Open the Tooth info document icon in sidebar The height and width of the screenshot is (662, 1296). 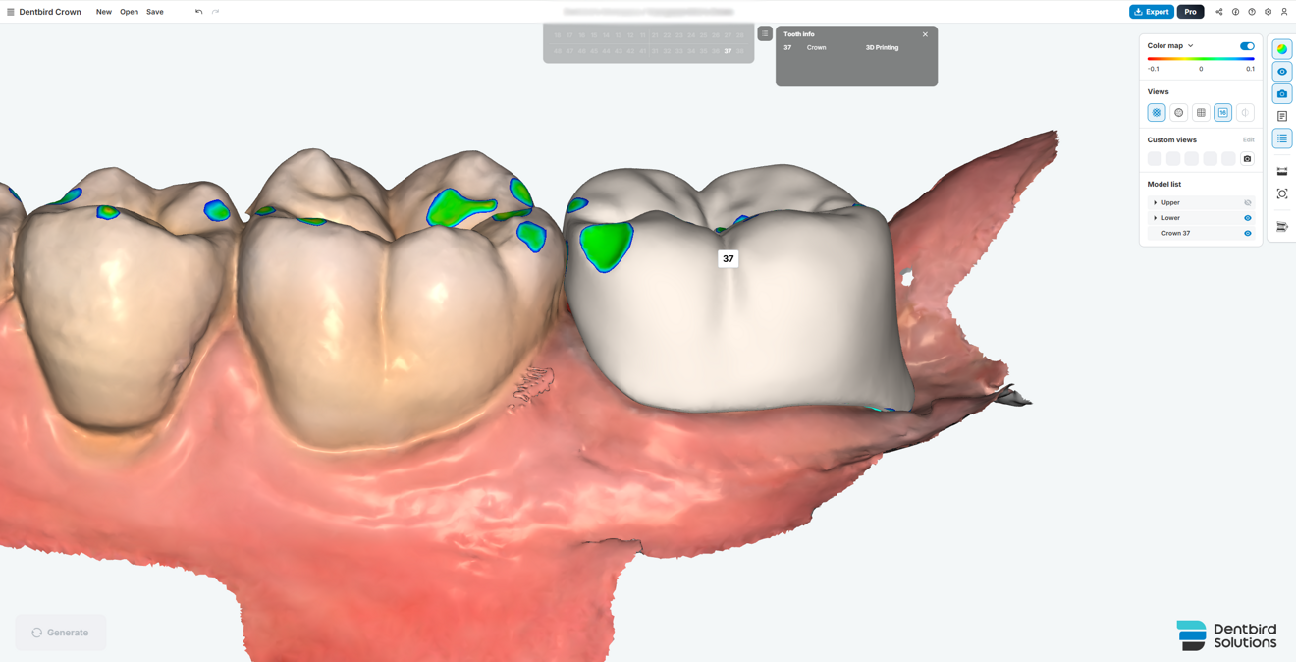coord(1282,115)
